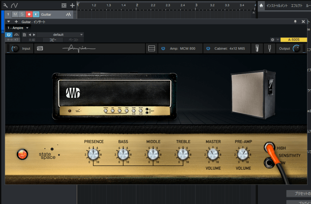Click the MASTER volume knob
This screenshot has height=204, width=311.
pyautogui.click(x=213, y=154)
